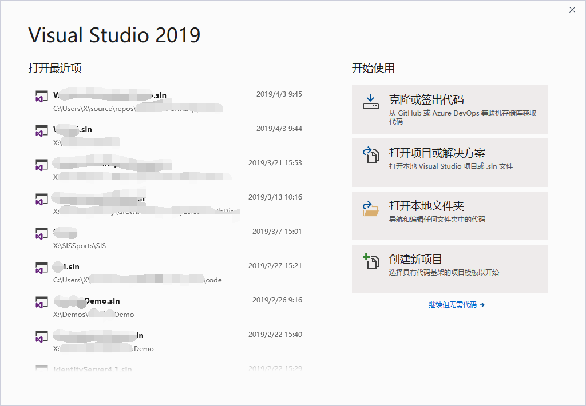
Task: Click solution icon dated 2019/3/21 15:53
Action: tap(41, 165)
